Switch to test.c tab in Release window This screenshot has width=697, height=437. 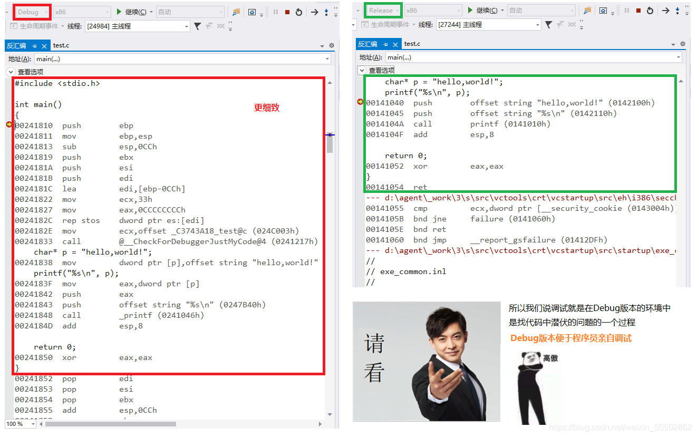[x=412, y=44]
